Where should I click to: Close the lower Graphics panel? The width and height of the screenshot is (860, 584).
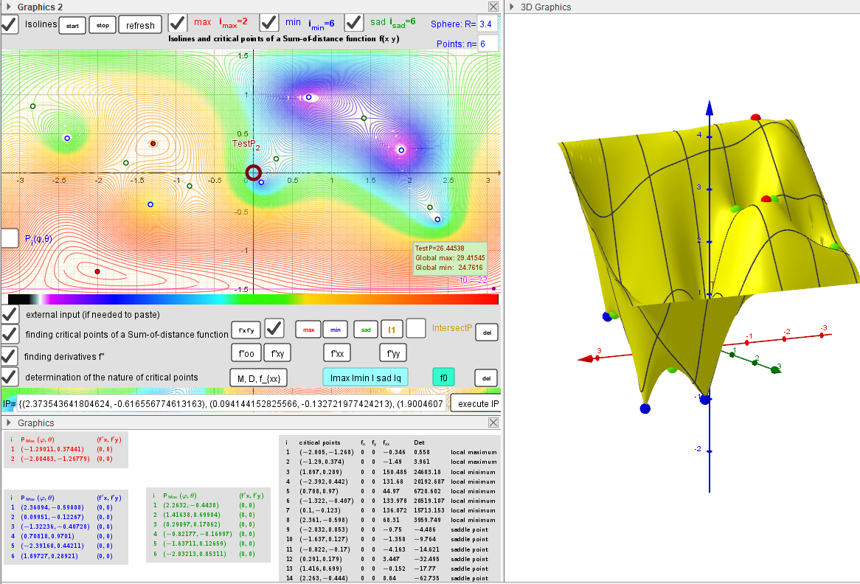pyautogui.click(x=493, y=423)
